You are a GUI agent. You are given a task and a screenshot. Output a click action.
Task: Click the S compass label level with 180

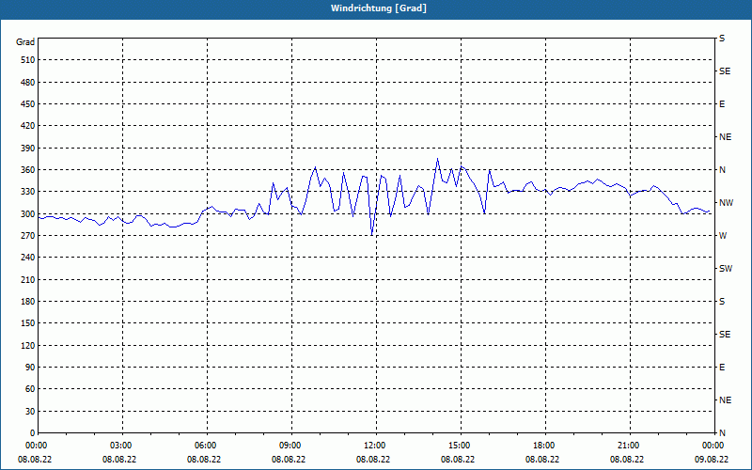point(722,302)
